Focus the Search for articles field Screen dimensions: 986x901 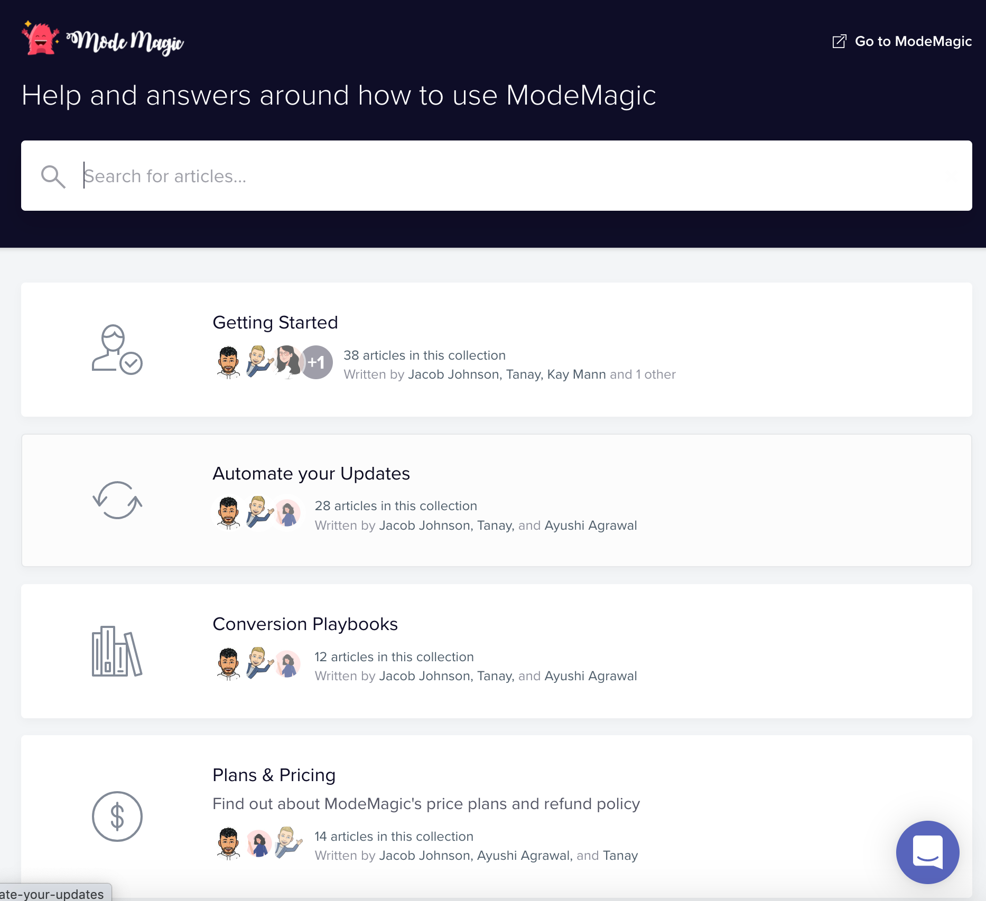tap(497, 176)
